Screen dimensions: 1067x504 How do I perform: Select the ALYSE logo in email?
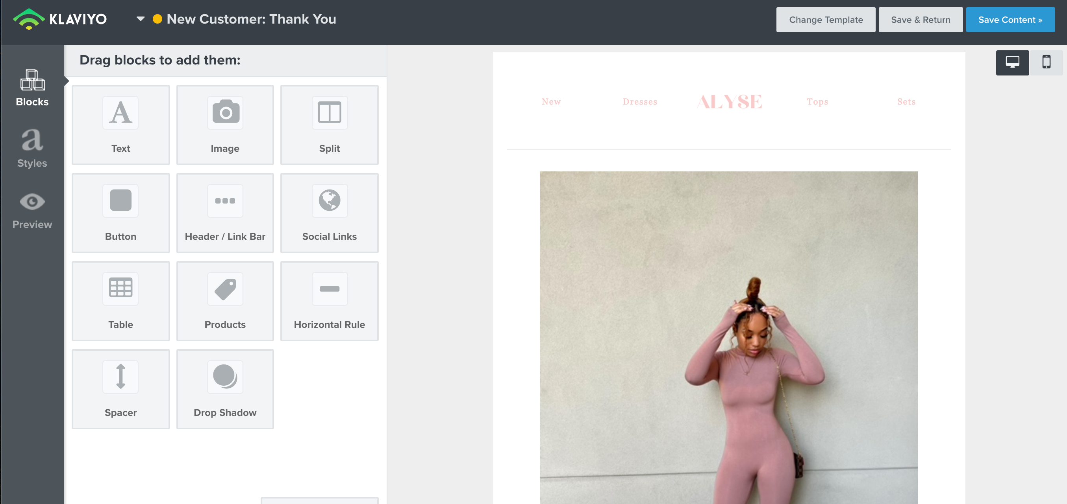tap(729, 102)
